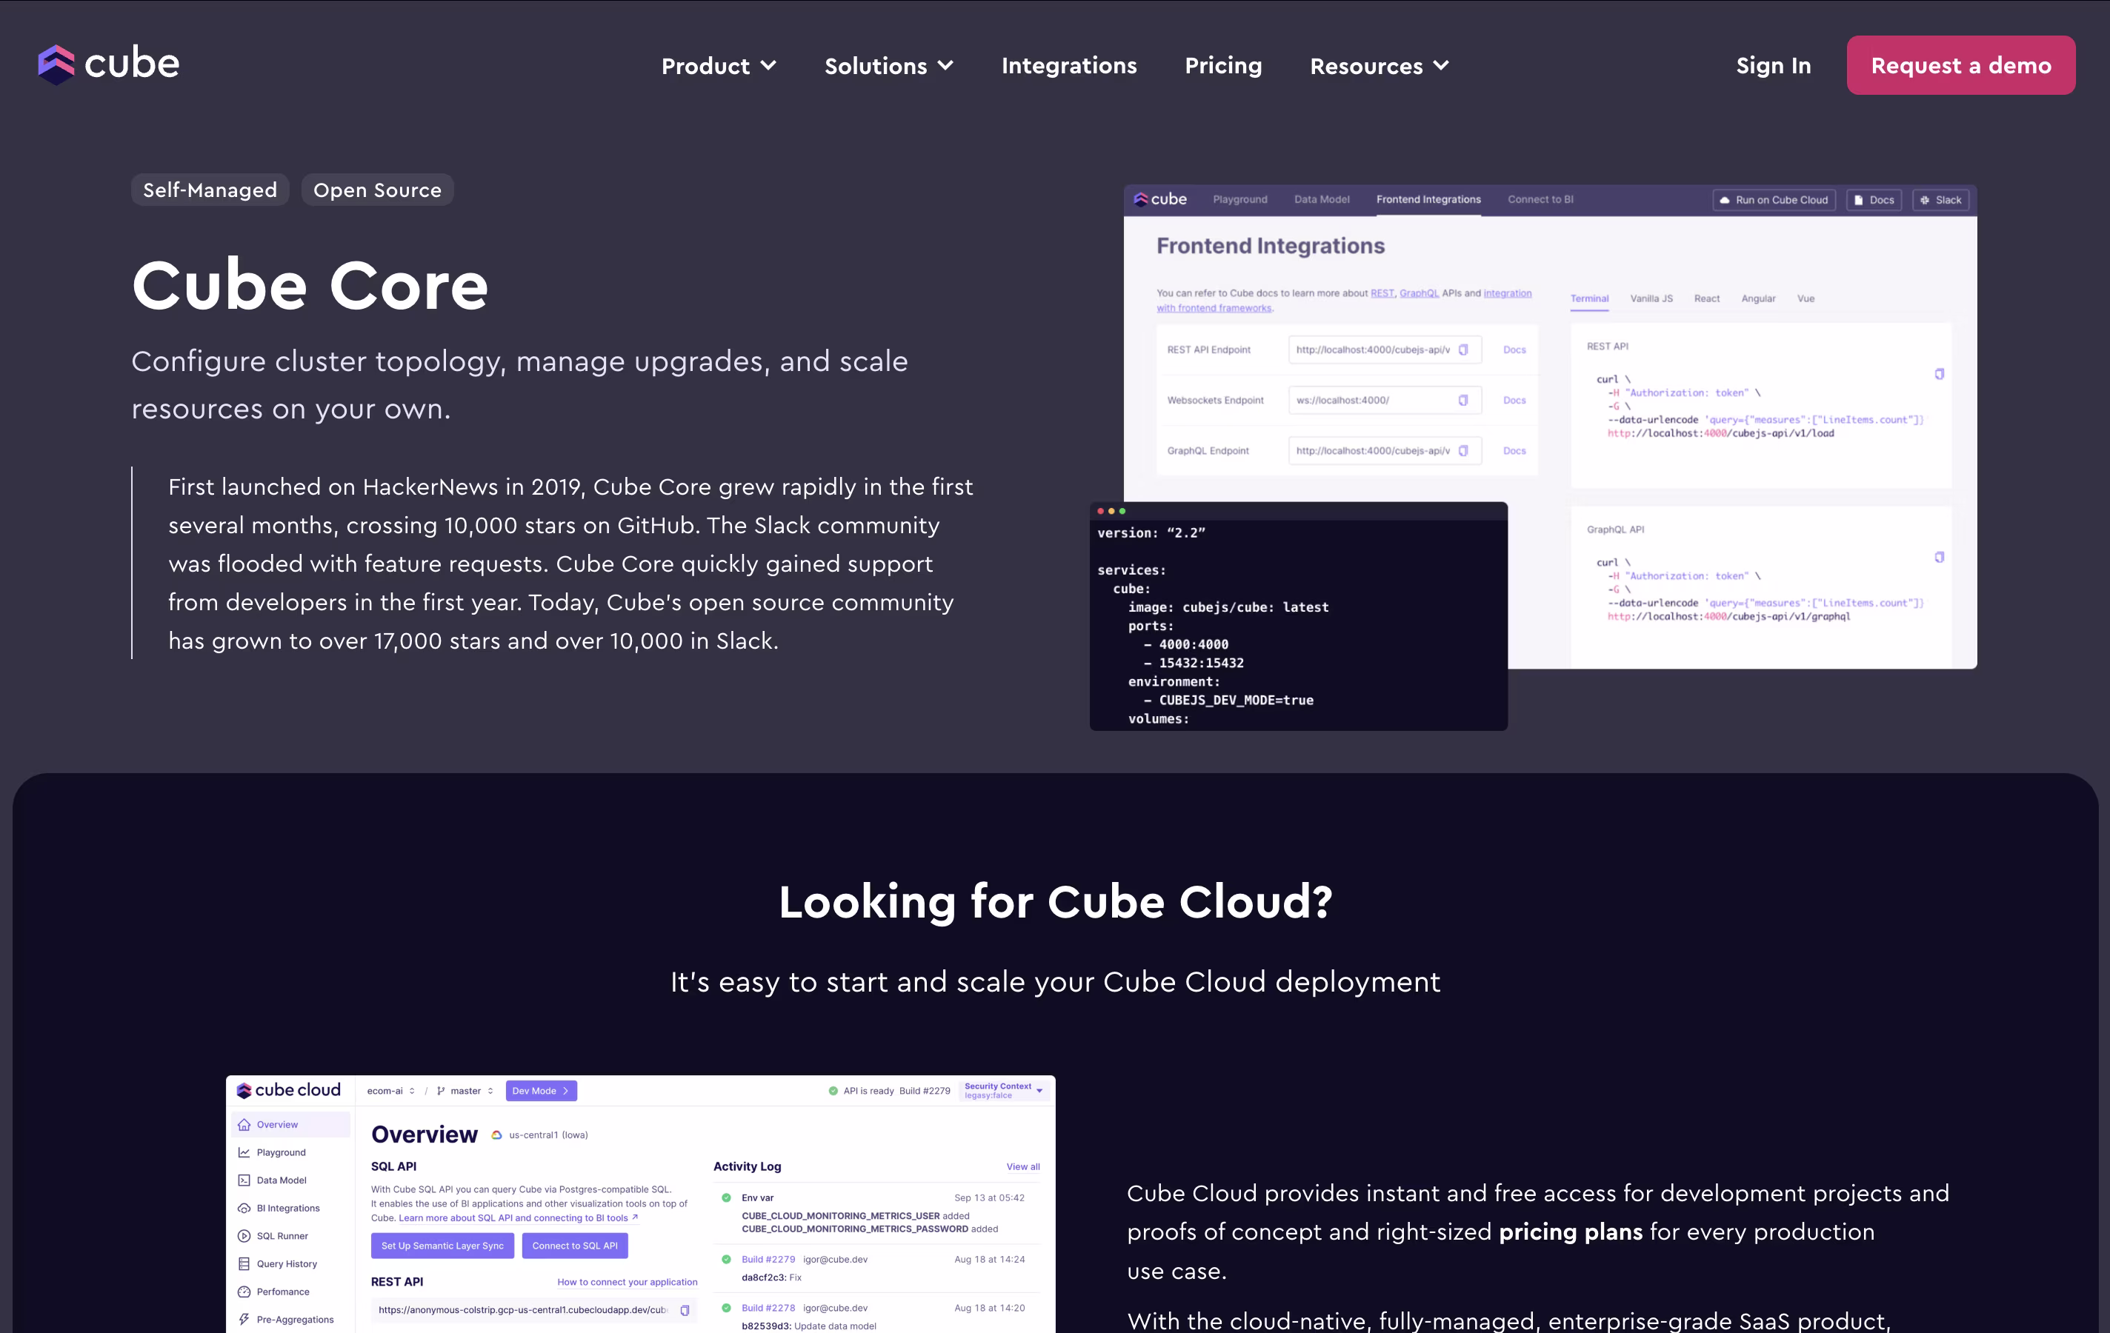Click the Cube logo in the header
This screenshot has height=1333, width=2110.
pos(109,64)
